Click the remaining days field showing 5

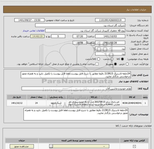pos(58,36)
